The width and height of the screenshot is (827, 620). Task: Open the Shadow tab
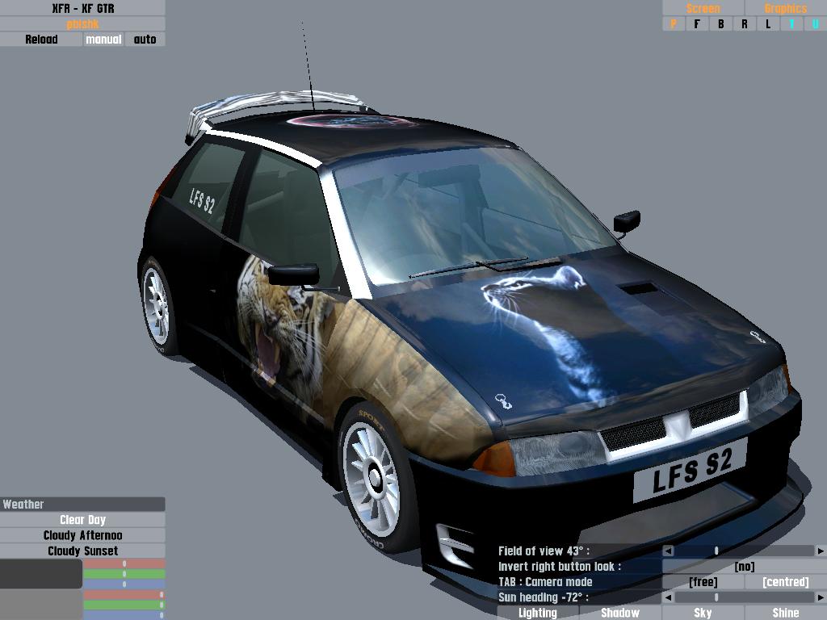pyautogui.click(x=620, y=613)
